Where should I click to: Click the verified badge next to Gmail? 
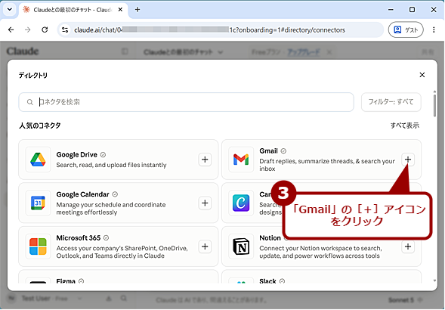[x=283, y=151]
